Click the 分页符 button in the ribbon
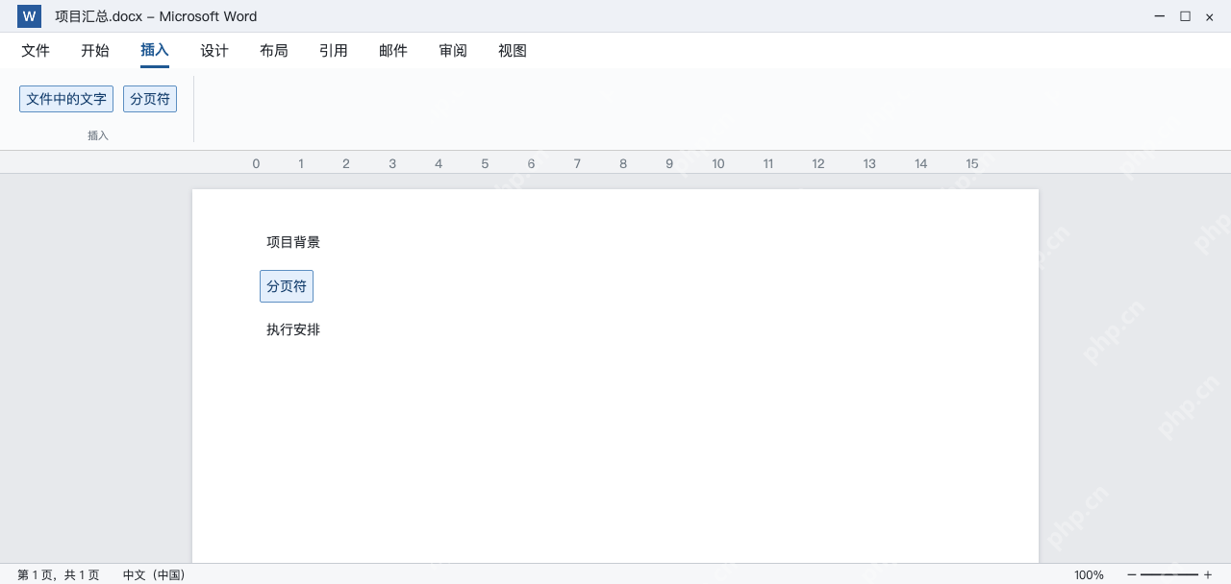This screenshot has height=584, width=1231. (x=150, y=99)
